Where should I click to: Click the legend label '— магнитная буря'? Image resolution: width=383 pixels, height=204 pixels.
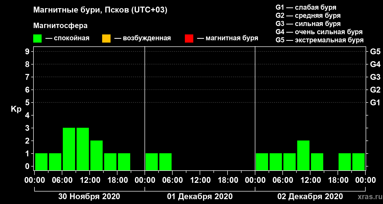click(x=228, y=38)
